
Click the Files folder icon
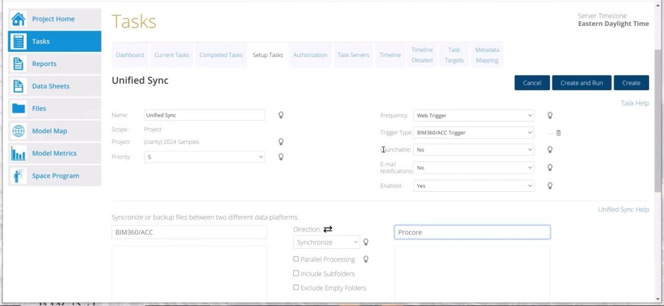click(x=19, y=109)
